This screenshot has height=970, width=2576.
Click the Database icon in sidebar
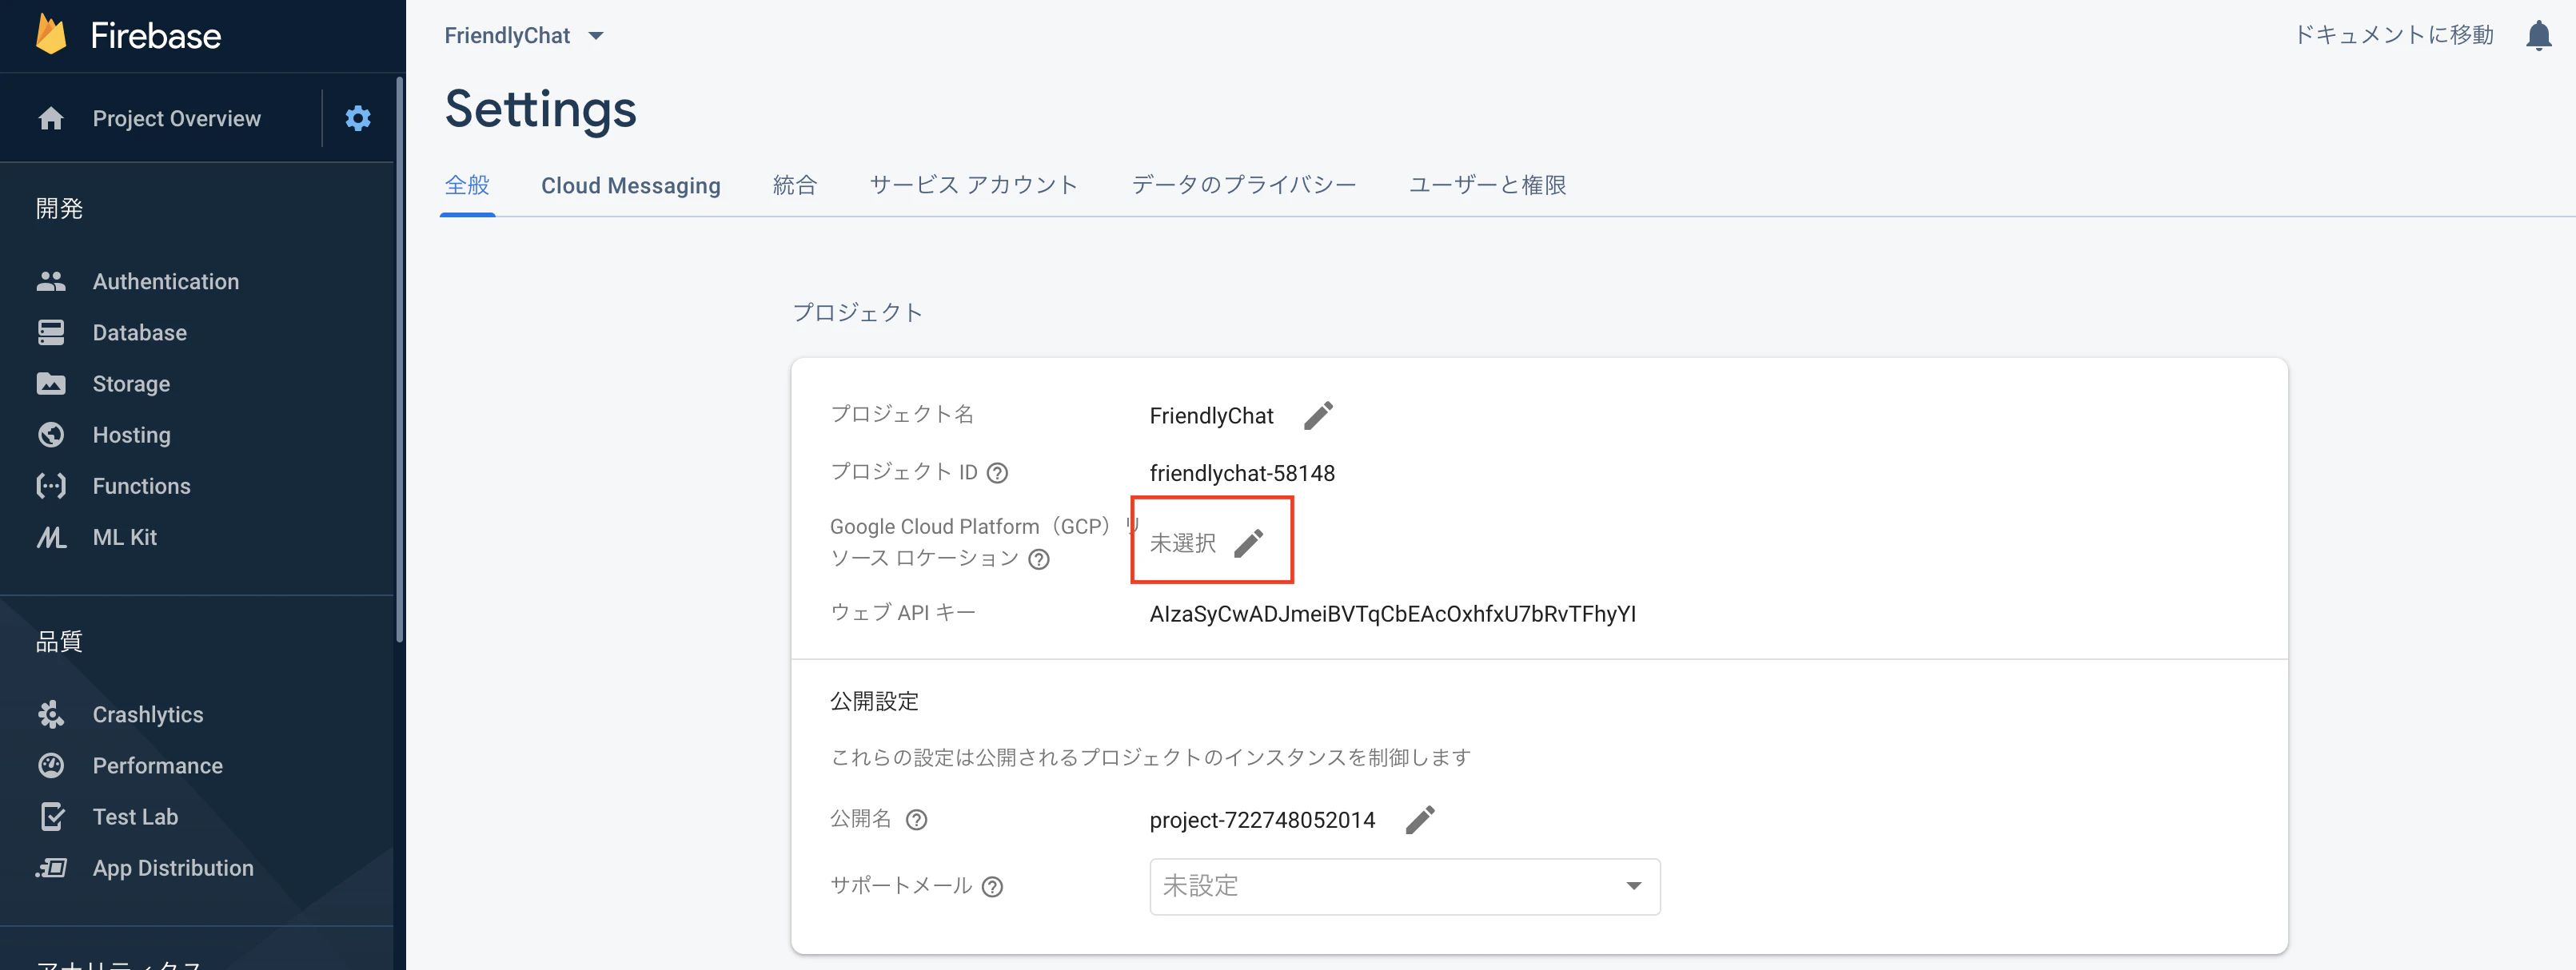tap(51, 332)
